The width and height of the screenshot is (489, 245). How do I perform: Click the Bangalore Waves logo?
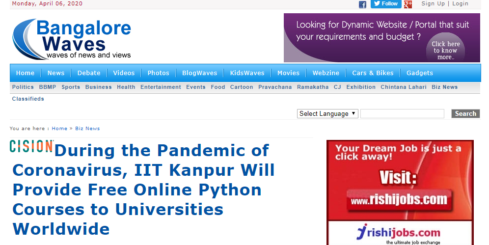coord(72,39)
